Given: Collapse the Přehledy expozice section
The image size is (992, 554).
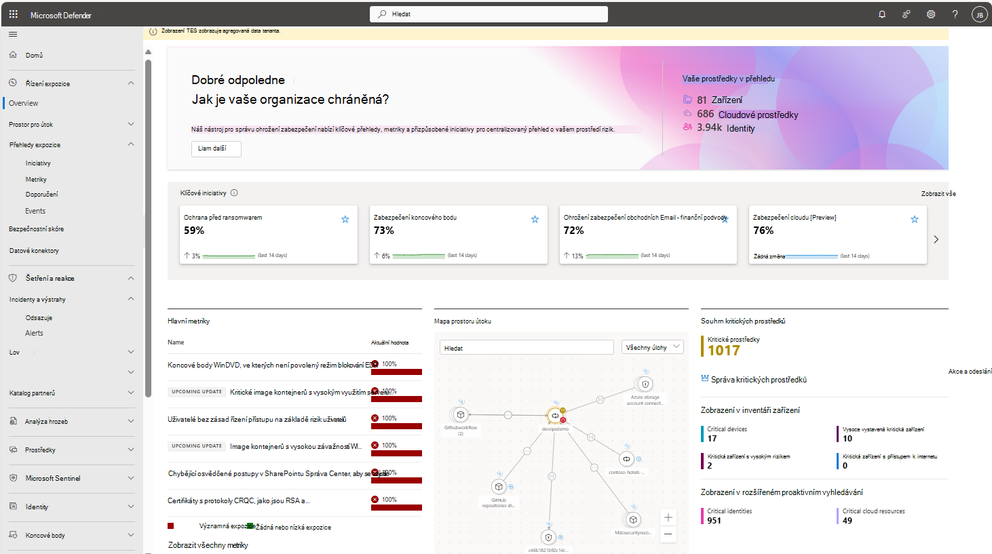Looking at the screenshot, I should [131, 144].
